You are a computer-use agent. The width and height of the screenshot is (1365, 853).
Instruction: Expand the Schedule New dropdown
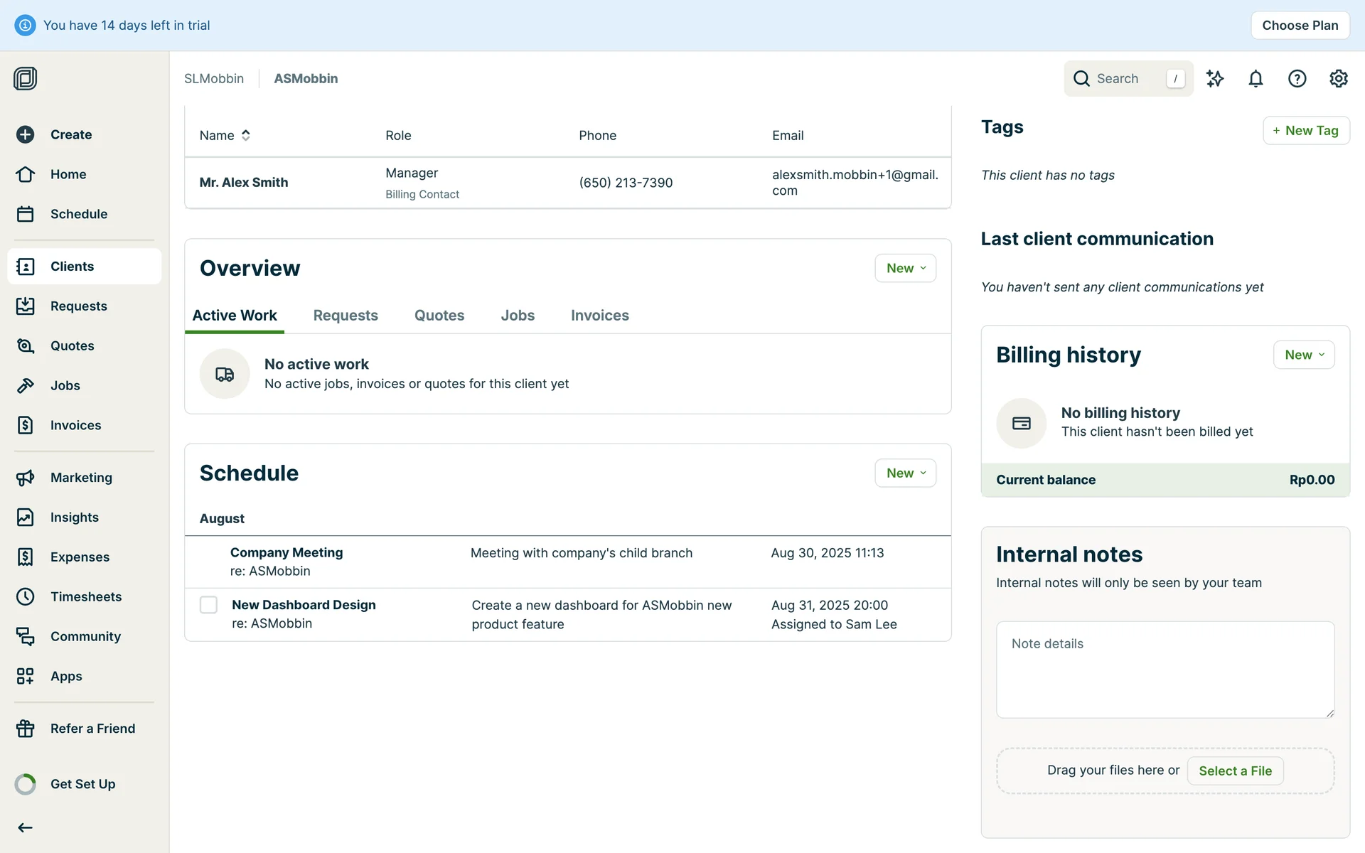pos(905,473)
